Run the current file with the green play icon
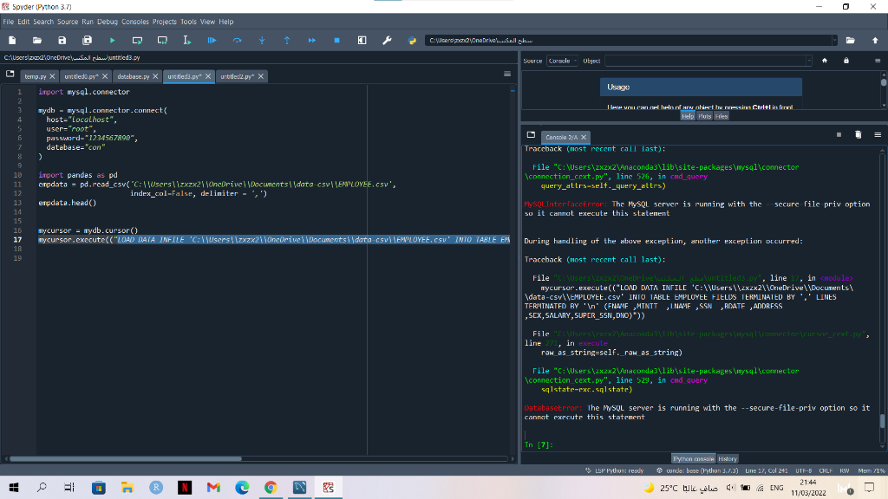The image size is (888, 499). tap(112, 40)
